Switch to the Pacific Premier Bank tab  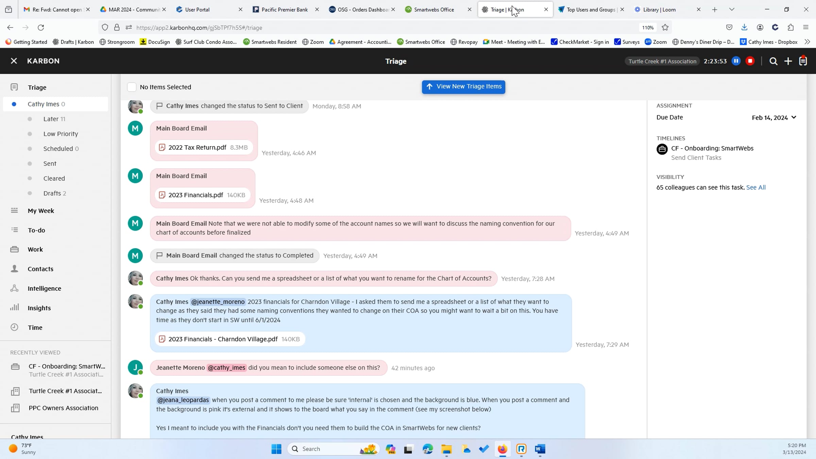click(284, 10)
